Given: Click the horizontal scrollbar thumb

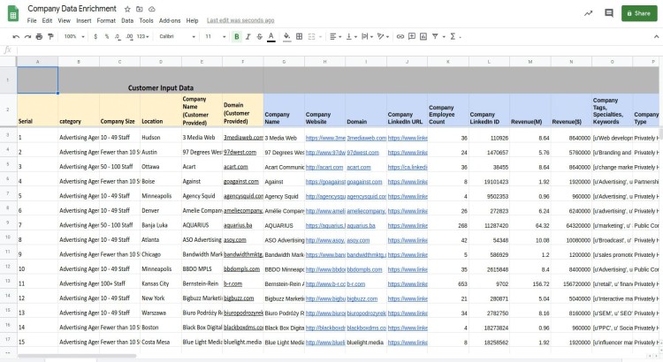Looking at the screenshot, I should (77, 356).
